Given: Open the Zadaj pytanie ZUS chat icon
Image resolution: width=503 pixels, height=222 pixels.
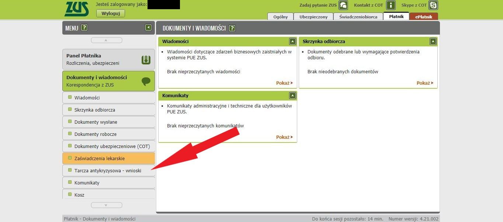Looking at the screenshot, I should tap(343, 5).
